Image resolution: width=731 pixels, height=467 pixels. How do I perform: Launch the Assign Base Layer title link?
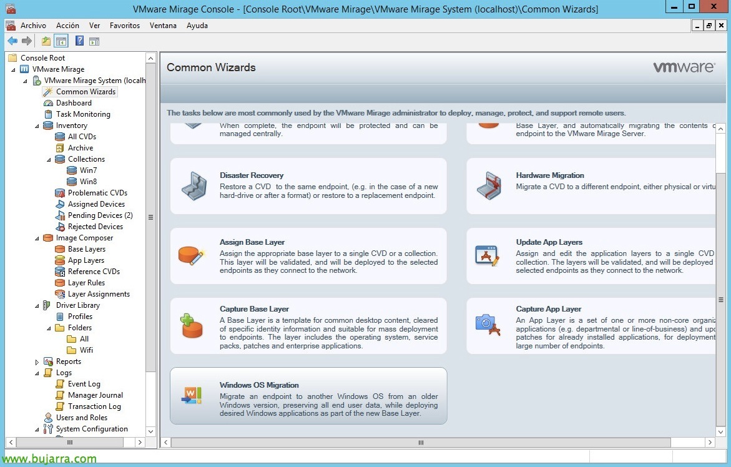252,242
